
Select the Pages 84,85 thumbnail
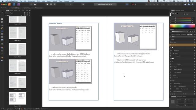(x=17, y=98)
